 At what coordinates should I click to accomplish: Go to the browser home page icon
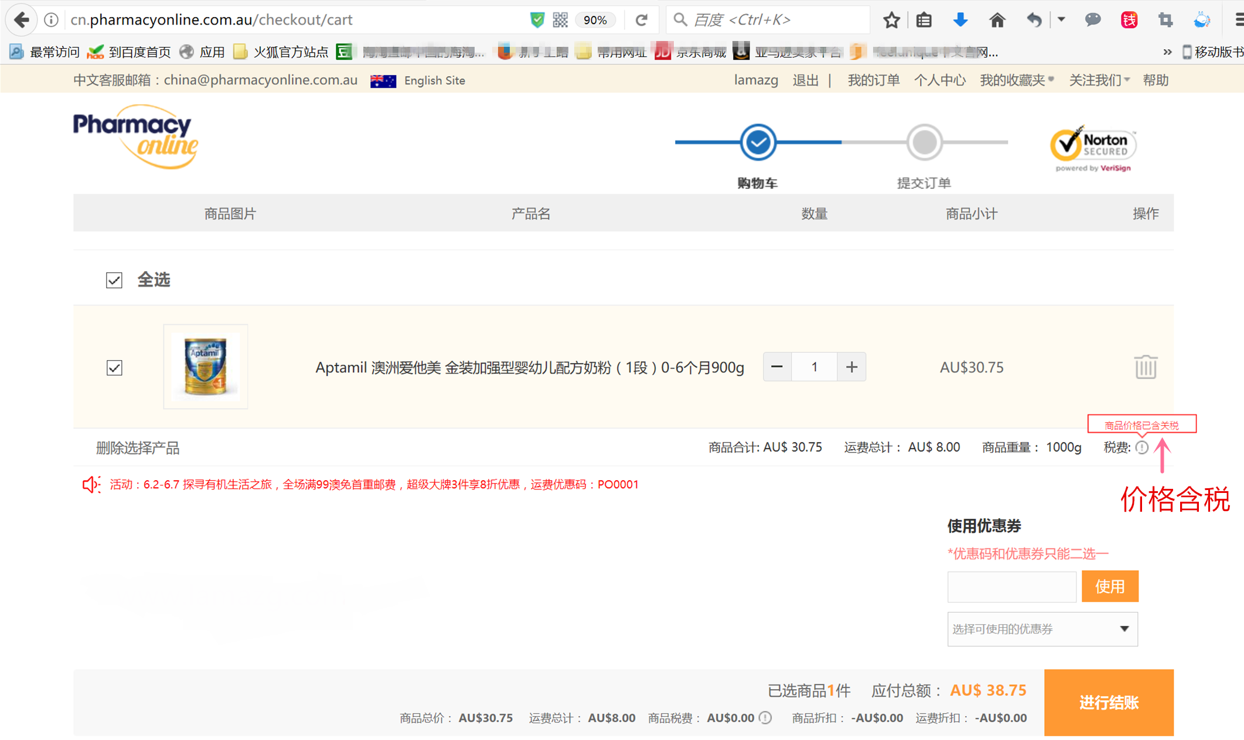click(x=997, y=20)
